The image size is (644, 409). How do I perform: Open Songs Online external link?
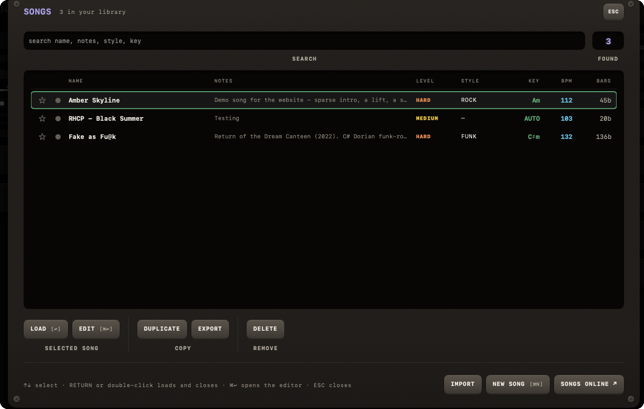click(589, 384)
